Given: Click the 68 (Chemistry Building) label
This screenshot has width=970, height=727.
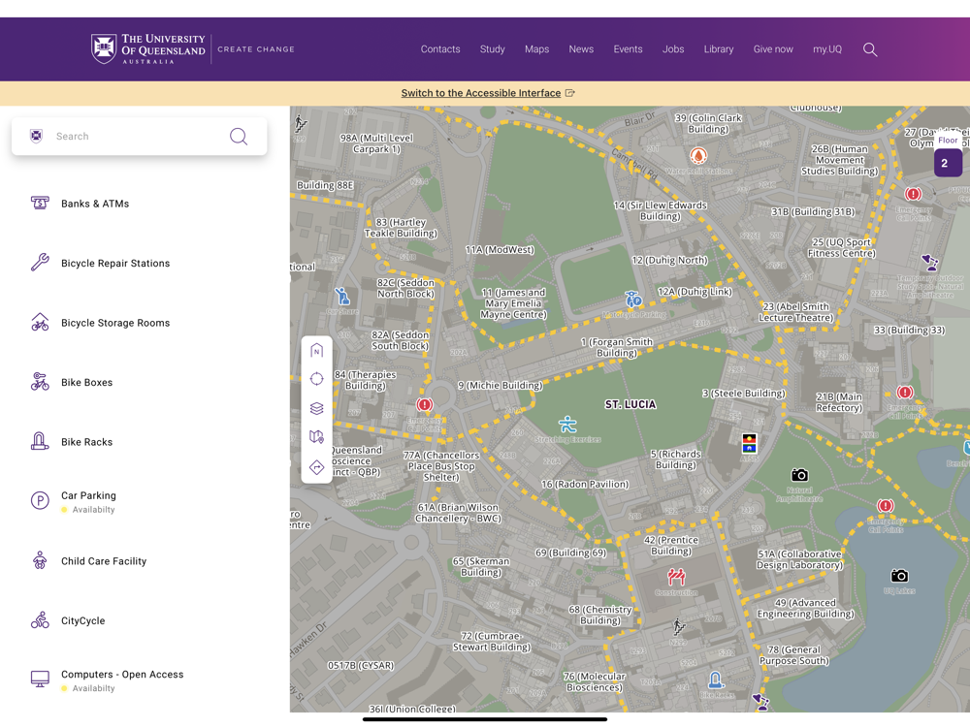Looking at the screenshot, I should click(x=600, y=616).
